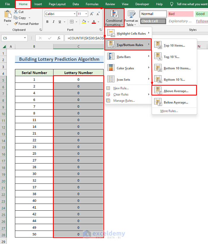This screenshot has height=244, width=208.
Task: Increase font size with the larger A icon
Action: (x=92, y=14)
